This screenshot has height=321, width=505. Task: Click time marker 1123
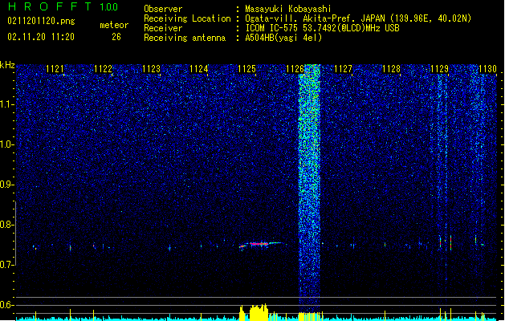click(x=151, y=69)
